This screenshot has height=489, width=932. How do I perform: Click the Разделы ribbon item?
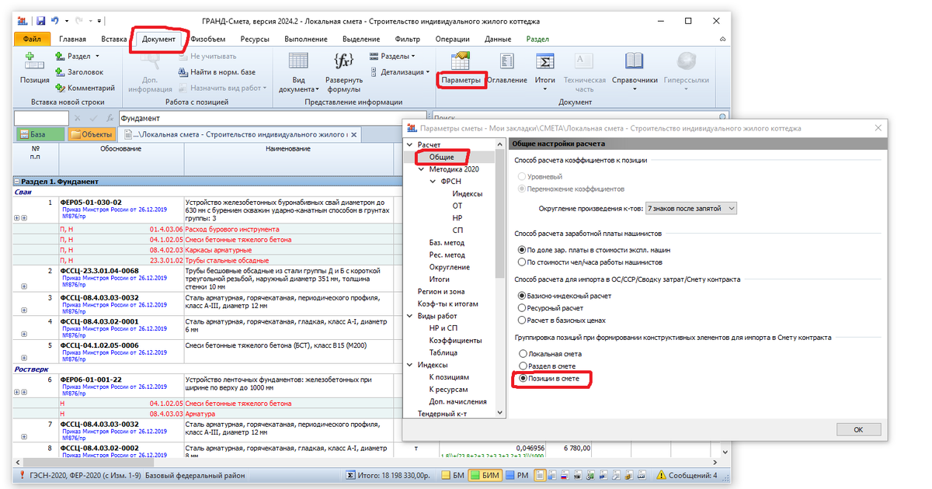392,57
